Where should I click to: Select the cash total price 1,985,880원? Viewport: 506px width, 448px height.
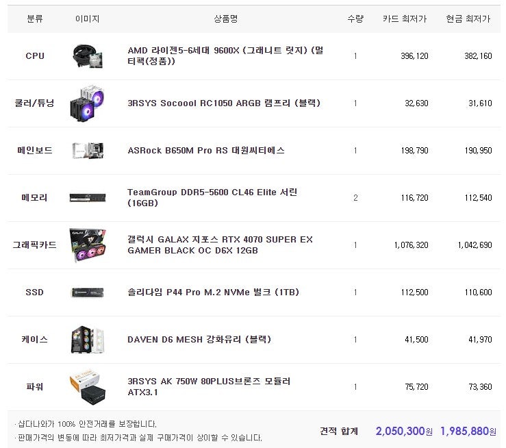click(468, 431)
